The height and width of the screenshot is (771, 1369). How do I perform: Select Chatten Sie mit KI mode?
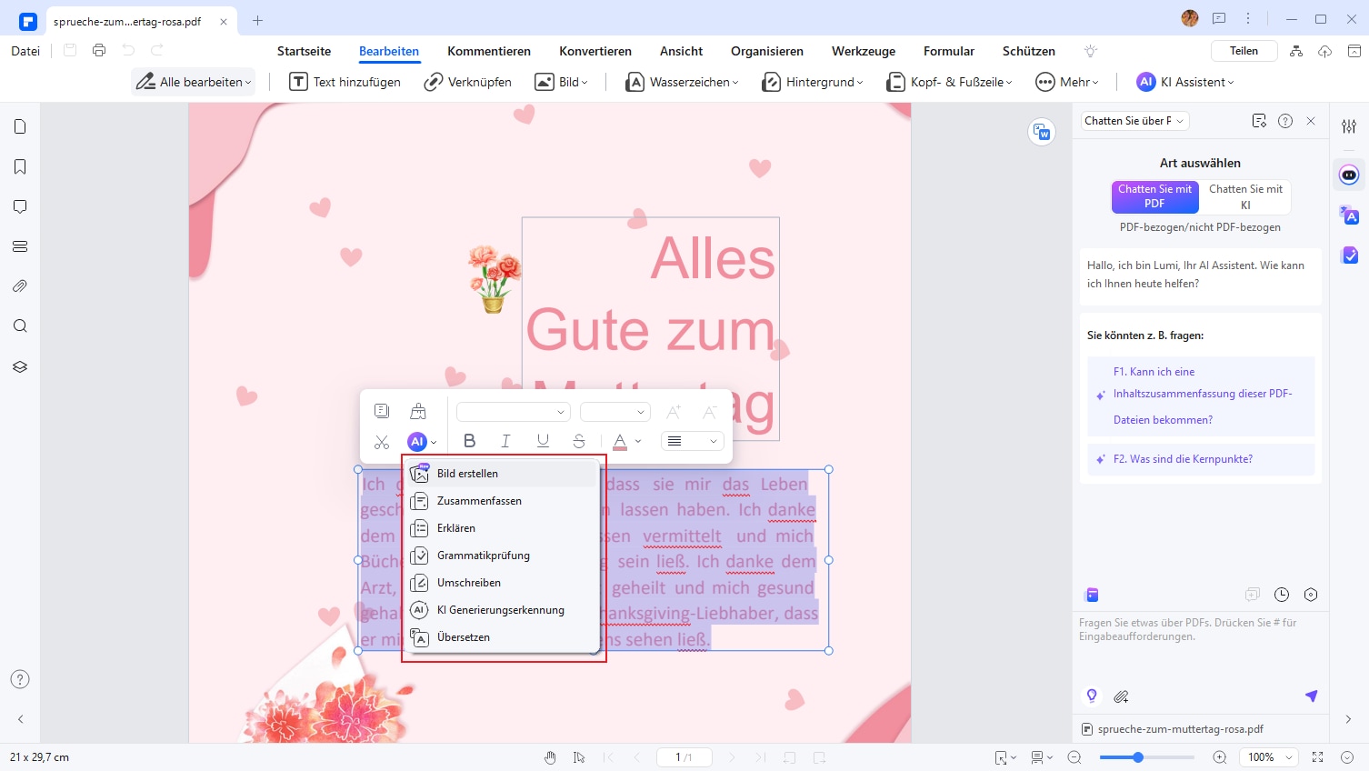[1245, 196]
